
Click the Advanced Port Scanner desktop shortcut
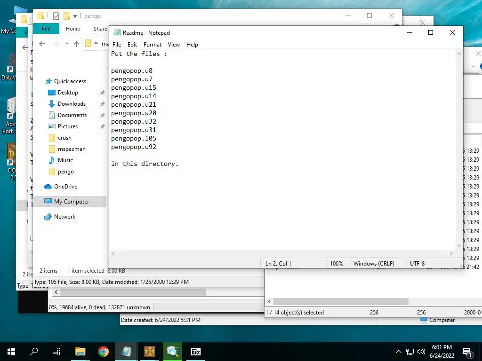[10, 115]
